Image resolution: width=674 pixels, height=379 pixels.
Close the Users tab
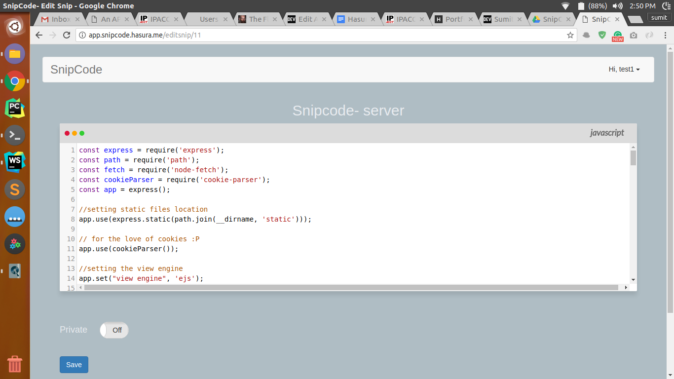(x=225, y=19)
